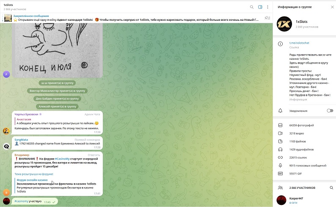
Task: Open the КОНЕЦ ИЮЛЯ drawing image
Action: click(x=58, y=50)
